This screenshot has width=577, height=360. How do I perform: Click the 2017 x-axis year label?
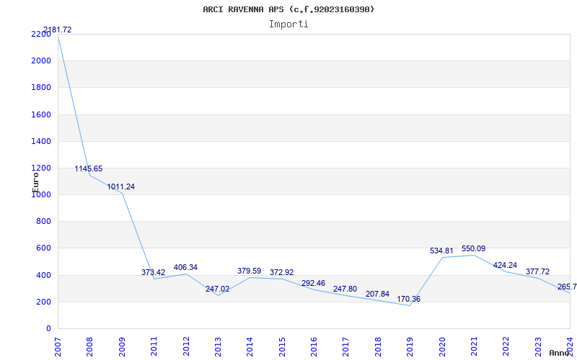(x=346, y=346)
